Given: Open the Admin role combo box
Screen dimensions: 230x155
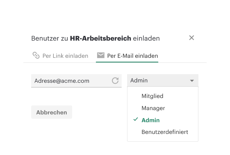Looking at the screenshot, I should (x=163, y=80).
